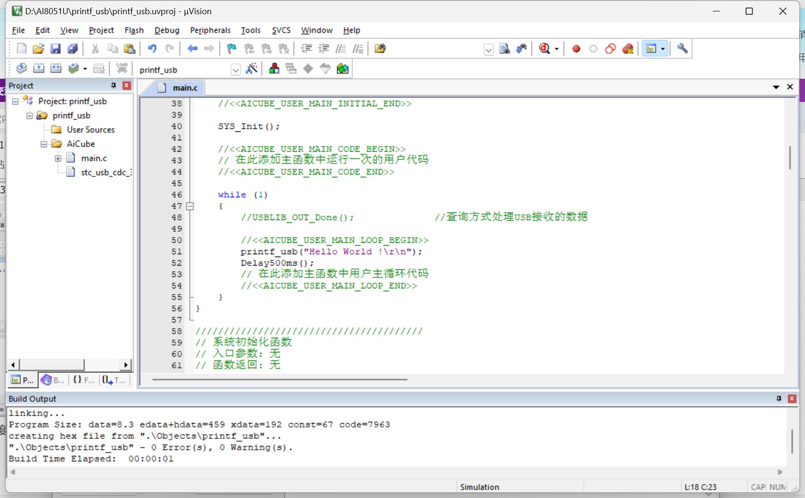The height and width of the screenshot is (498, 805).
Task: Click the Undo arrow icon
Action: click(x=152, y=49)
